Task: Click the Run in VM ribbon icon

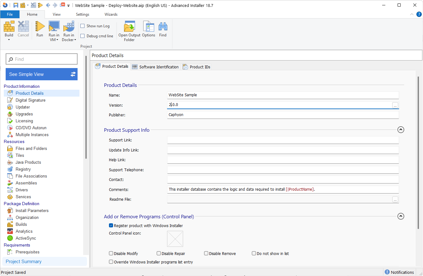Action: point(54,26)
